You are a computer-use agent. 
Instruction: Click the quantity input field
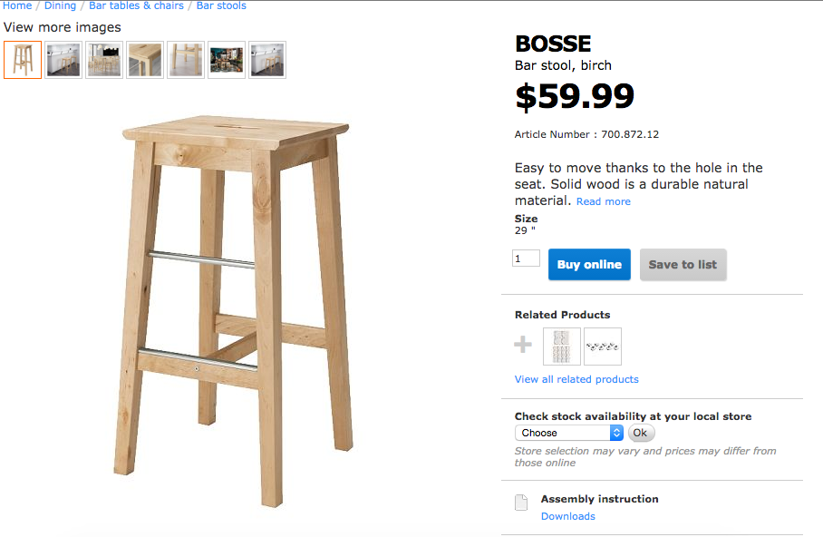tap(526, 259)
